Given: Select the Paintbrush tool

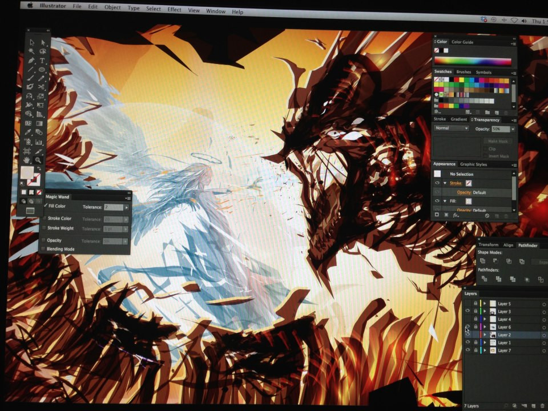Looking at the screenshot, I should tap(30, 78).
